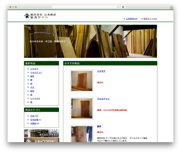181x153 pixels.
Task: Click the スタッフブログ banner
Action: click(42, 140)
